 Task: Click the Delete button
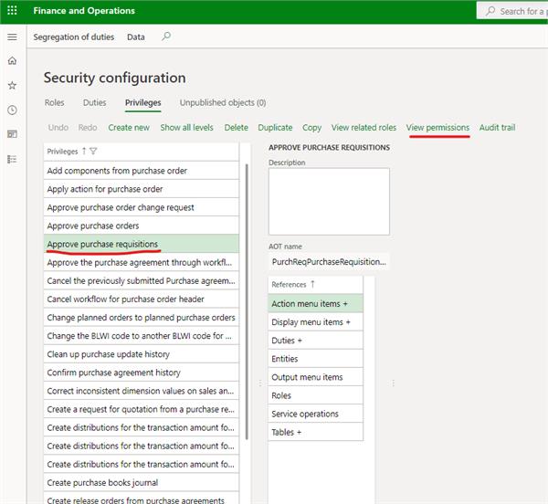tap(237, 128)
